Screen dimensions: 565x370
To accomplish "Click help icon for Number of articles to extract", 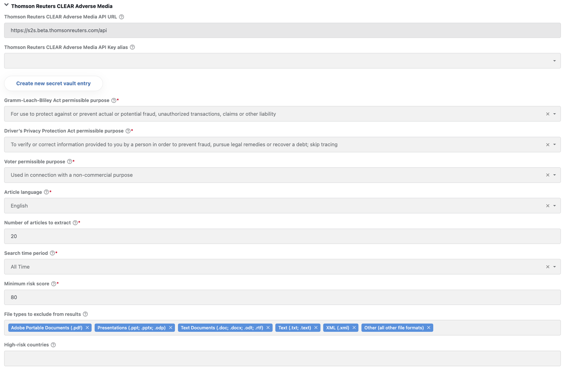I will 75,223.
